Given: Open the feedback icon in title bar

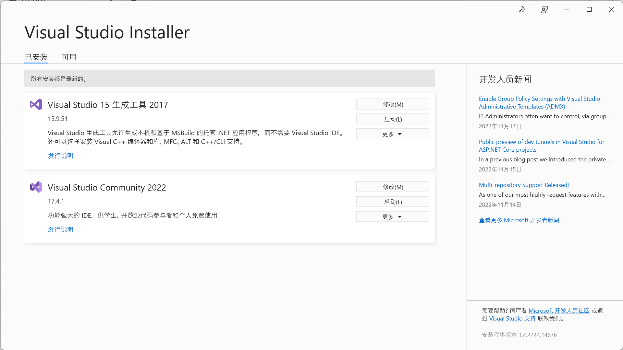Looking at the screenshot, I should point(544,9).
